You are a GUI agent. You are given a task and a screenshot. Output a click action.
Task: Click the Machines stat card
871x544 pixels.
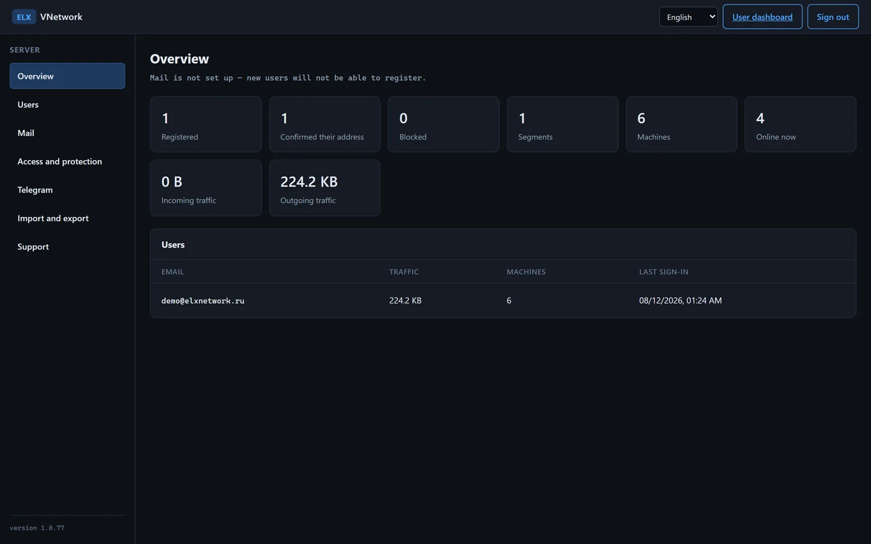pyautogui.click(x=681, y=125)
